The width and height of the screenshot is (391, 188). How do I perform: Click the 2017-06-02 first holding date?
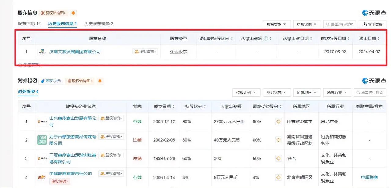pos(335,52)
